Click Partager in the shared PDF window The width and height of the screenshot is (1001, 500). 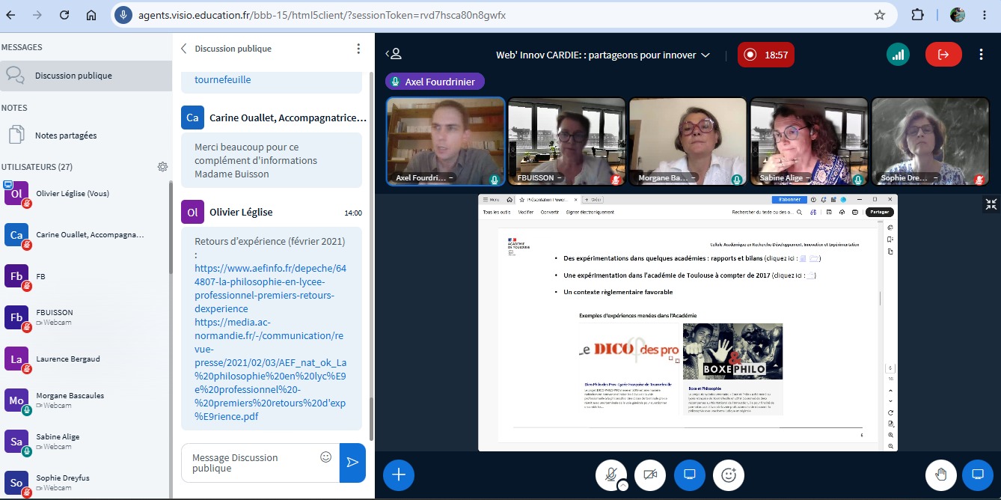[879, 213]
